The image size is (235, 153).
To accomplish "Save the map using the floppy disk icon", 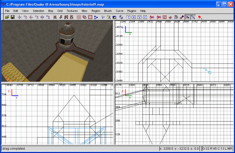I will coord(13,17).
